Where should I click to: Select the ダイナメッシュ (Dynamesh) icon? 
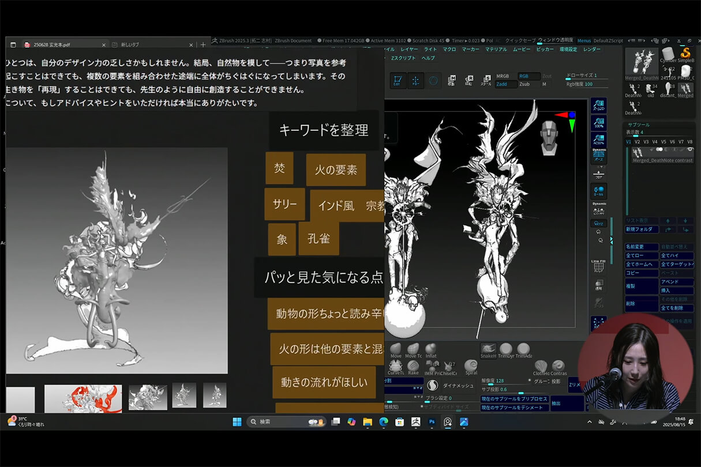tap(433, 385)
